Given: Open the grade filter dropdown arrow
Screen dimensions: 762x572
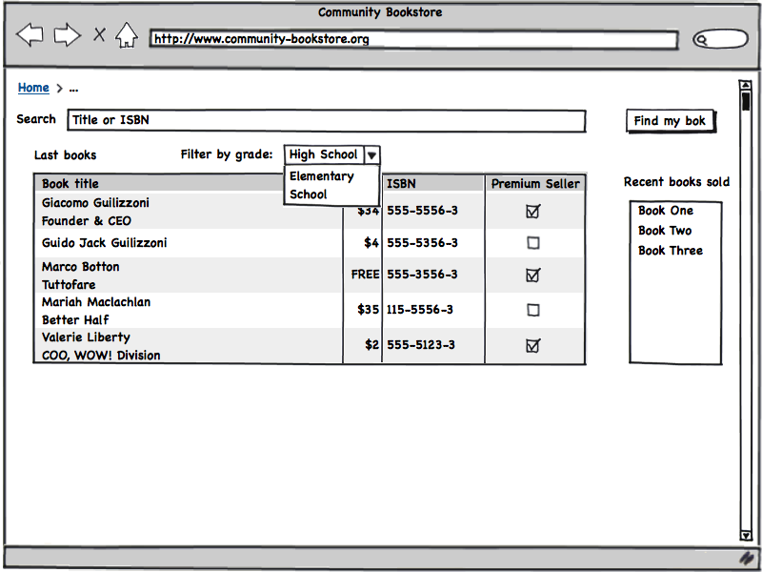Looking at the screenshot, I should (372, 154).
